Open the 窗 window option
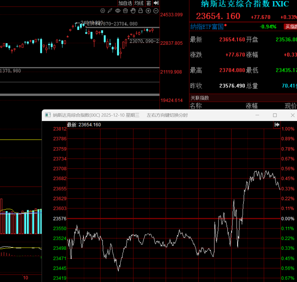297x282 pixels. tap(148, 3)
